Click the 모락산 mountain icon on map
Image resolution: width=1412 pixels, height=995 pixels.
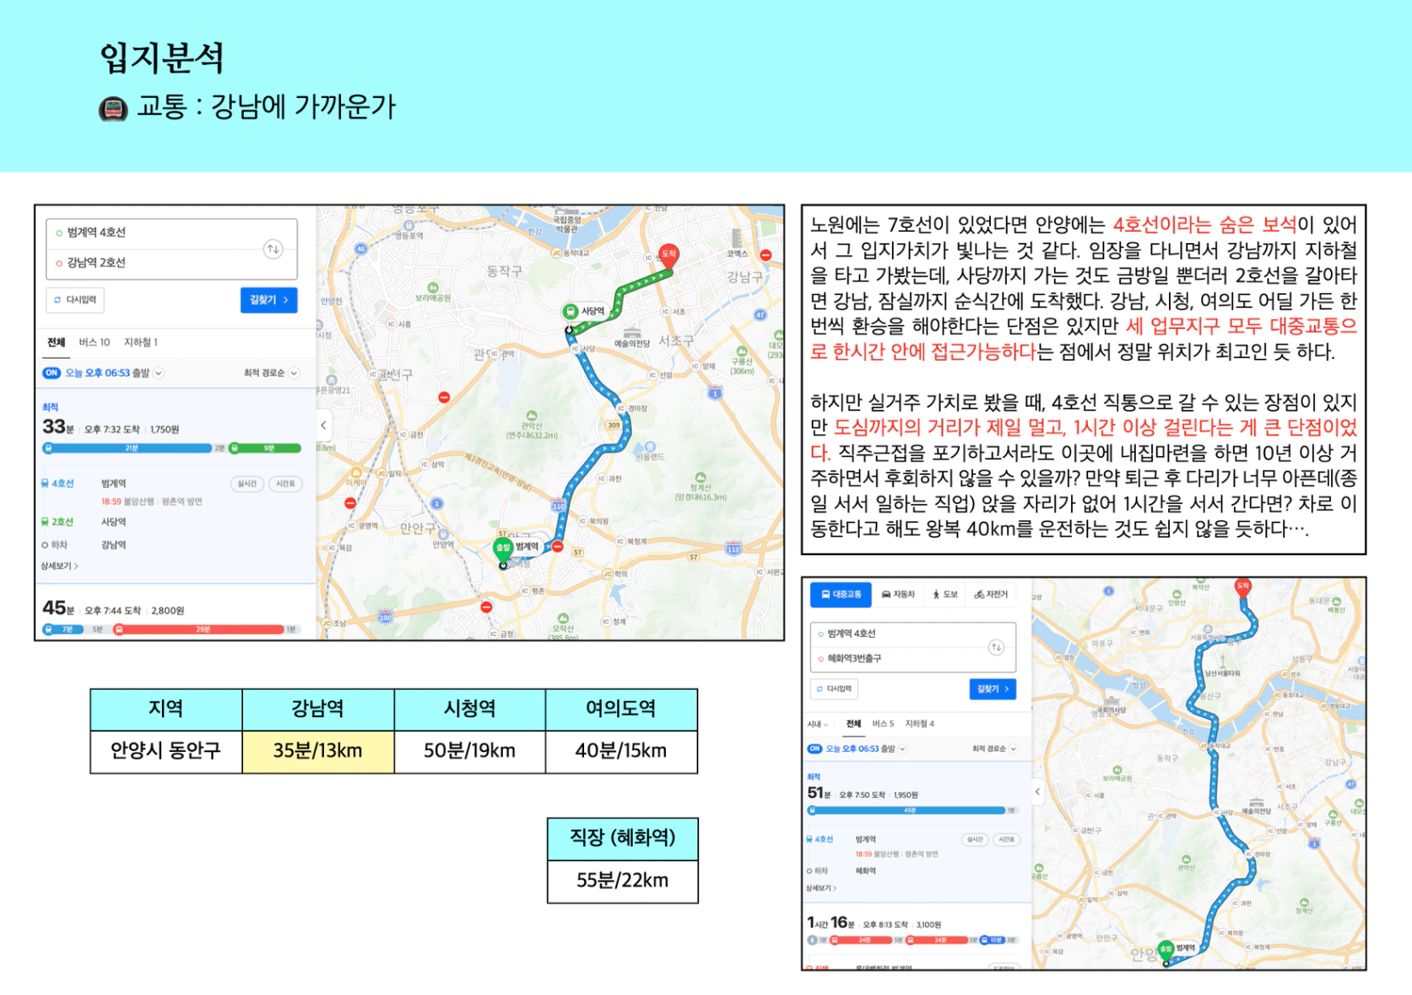tap(562, 618)
